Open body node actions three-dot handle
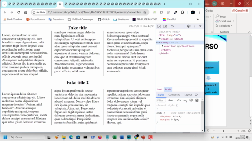 click(x=157, y=42)
